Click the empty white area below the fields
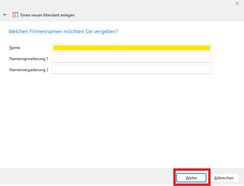Image resolution: width=244 pixels, height=186 pixels. (121, 121)
